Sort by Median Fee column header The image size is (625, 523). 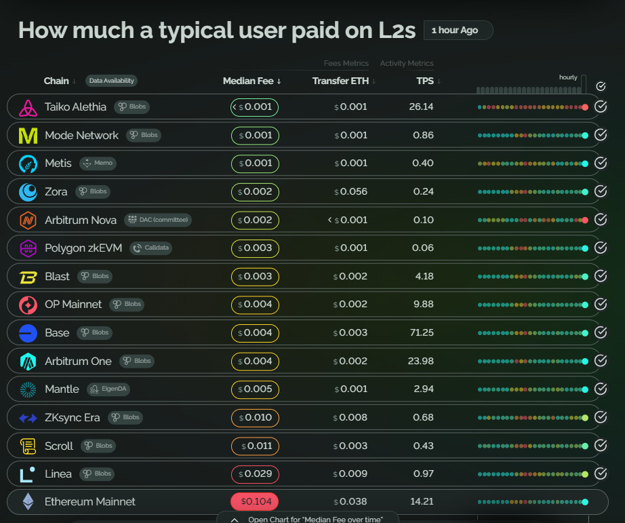point(252,81)
